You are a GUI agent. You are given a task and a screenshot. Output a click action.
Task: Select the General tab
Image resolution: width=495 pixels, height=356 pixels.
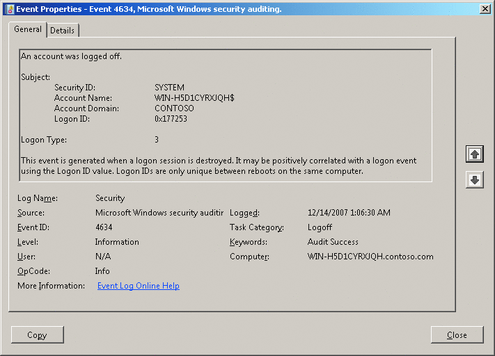click(28, 30)
